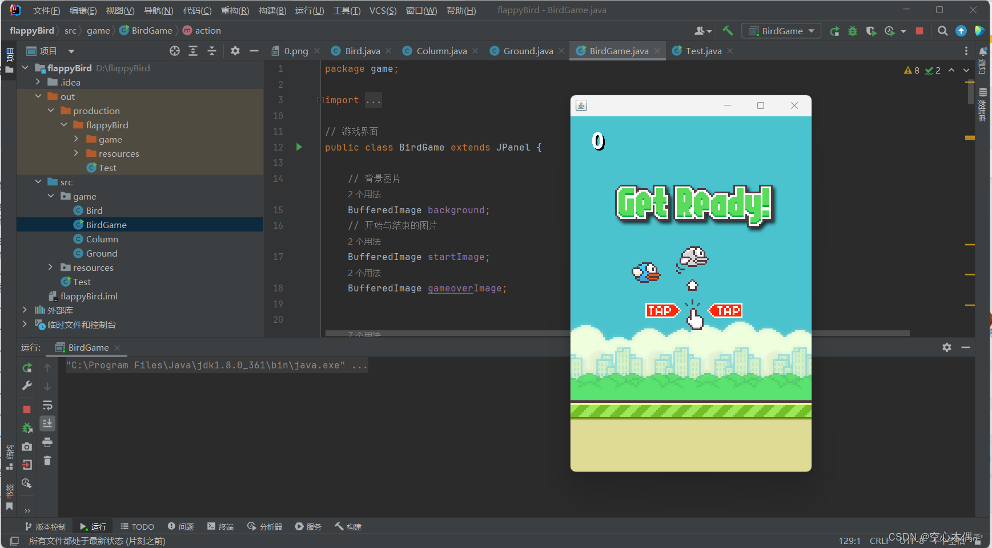992x548 pixels.
Task: Close the Ground.java tab
Action: (x=561, y=51)
